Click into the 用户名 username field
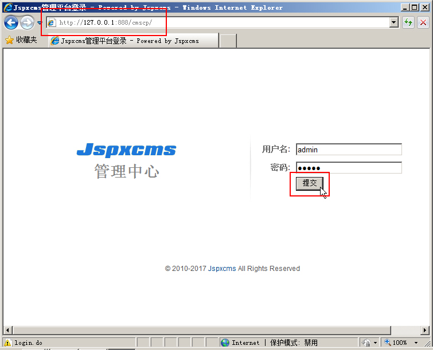The height and width of the screenshot is (350, 433). pyautogui.click(x=349, y=150)
